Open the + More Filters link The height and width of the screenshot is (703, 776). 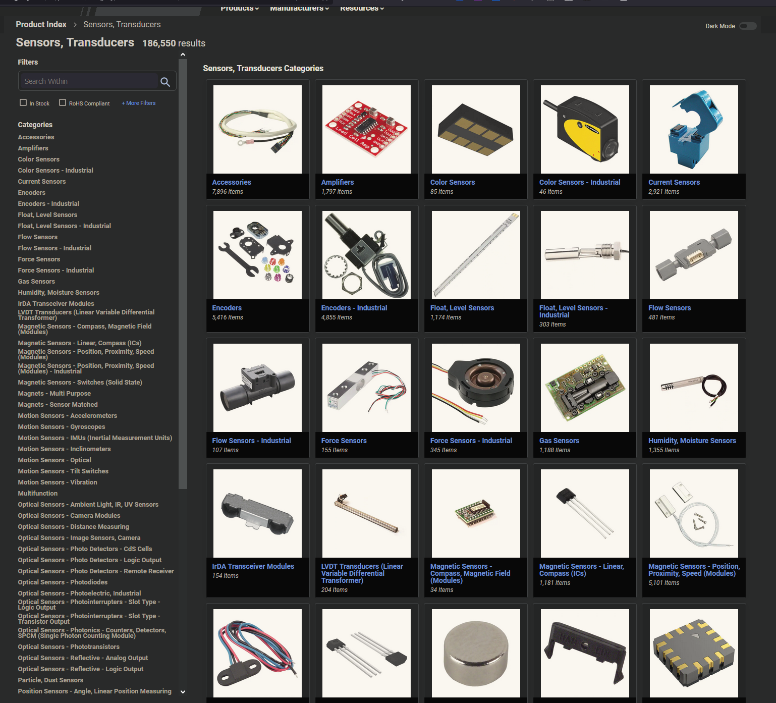139,103
